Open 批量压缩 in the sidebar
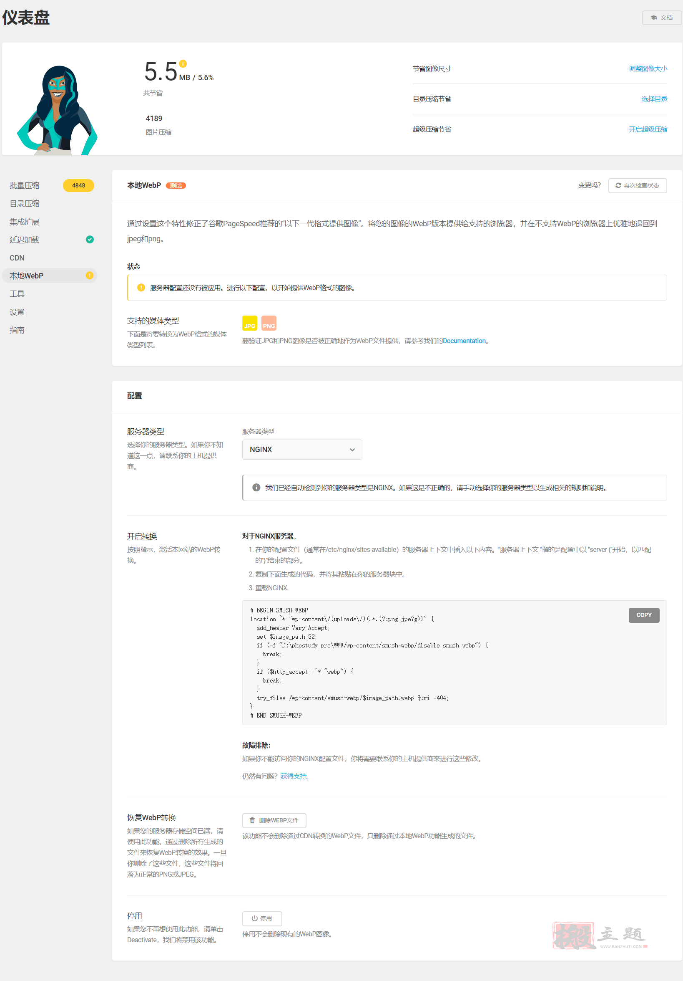 click(x=24, y=185)
